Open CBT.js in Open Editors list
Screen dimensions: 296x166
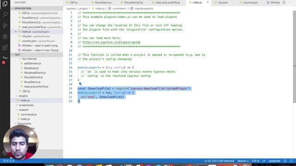pos(37,13)
